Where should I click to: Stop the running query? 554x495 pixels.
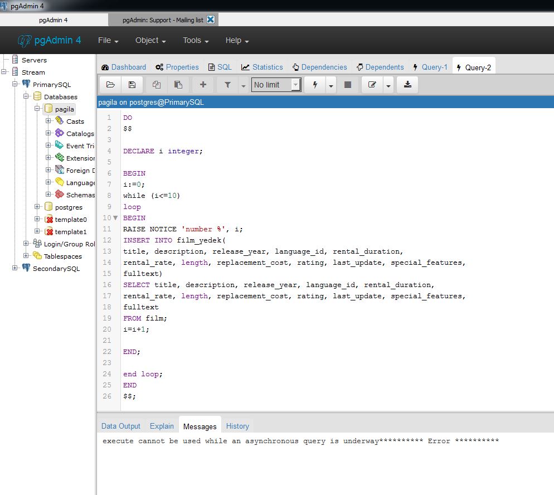[x=348, y=85]
